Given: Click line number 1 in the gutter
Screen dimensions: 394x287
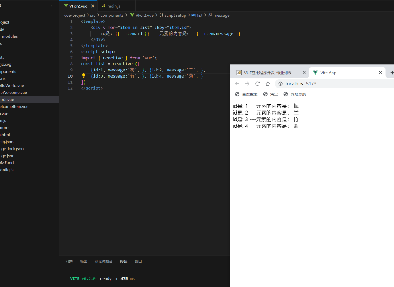Looking at the screenshot, I should point(71,21).
